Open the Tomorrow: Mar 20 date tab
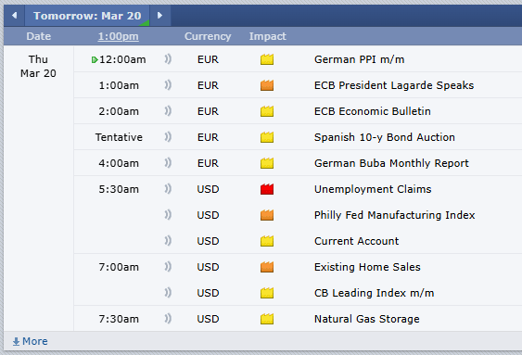Screen dimensions: 522x355 coord(87,16)
